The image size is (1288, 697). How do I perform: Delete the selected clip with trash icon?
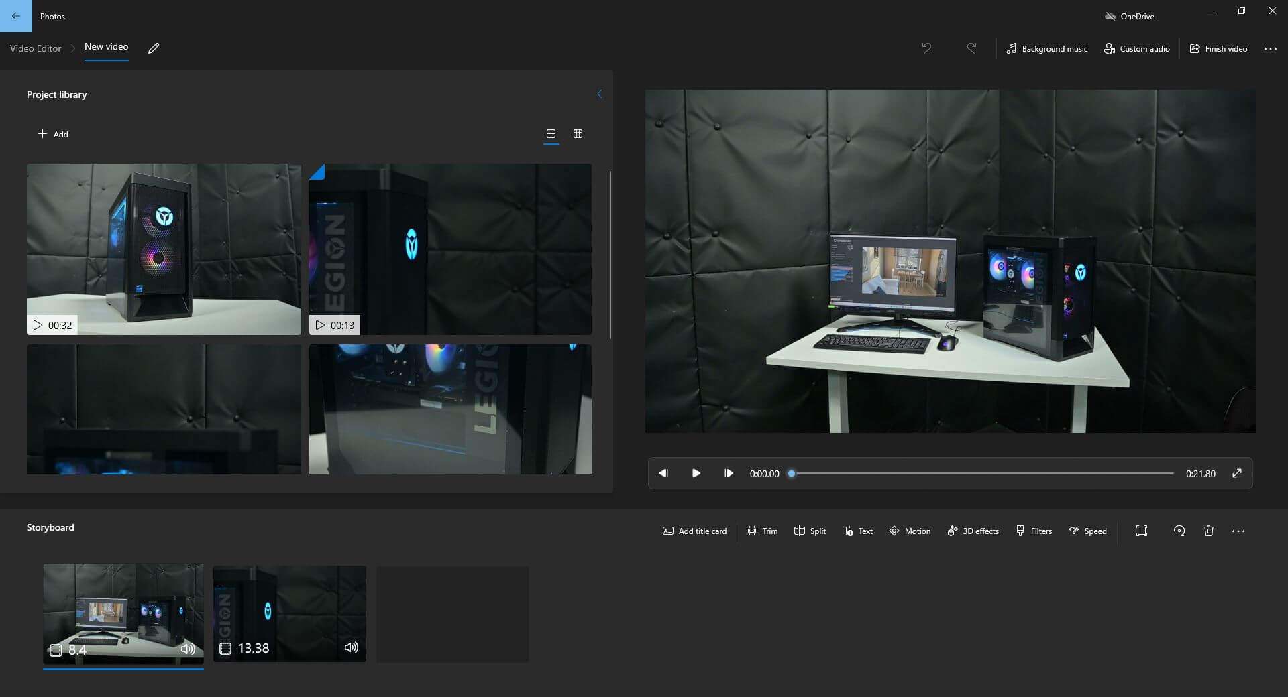1208,531
